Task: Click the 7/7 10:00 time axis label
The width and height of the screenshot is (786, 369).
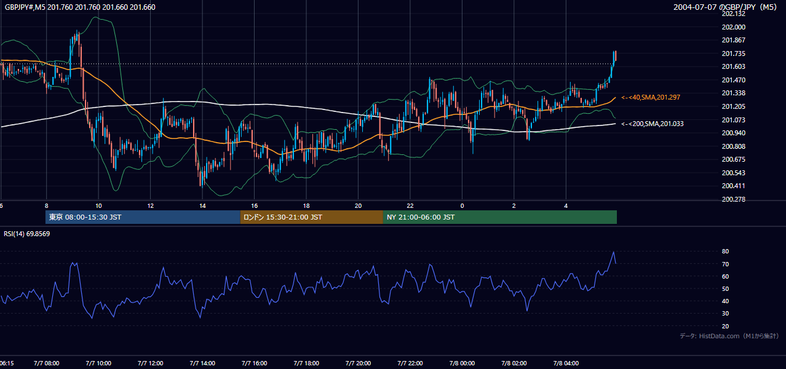Action: [98, 363]
